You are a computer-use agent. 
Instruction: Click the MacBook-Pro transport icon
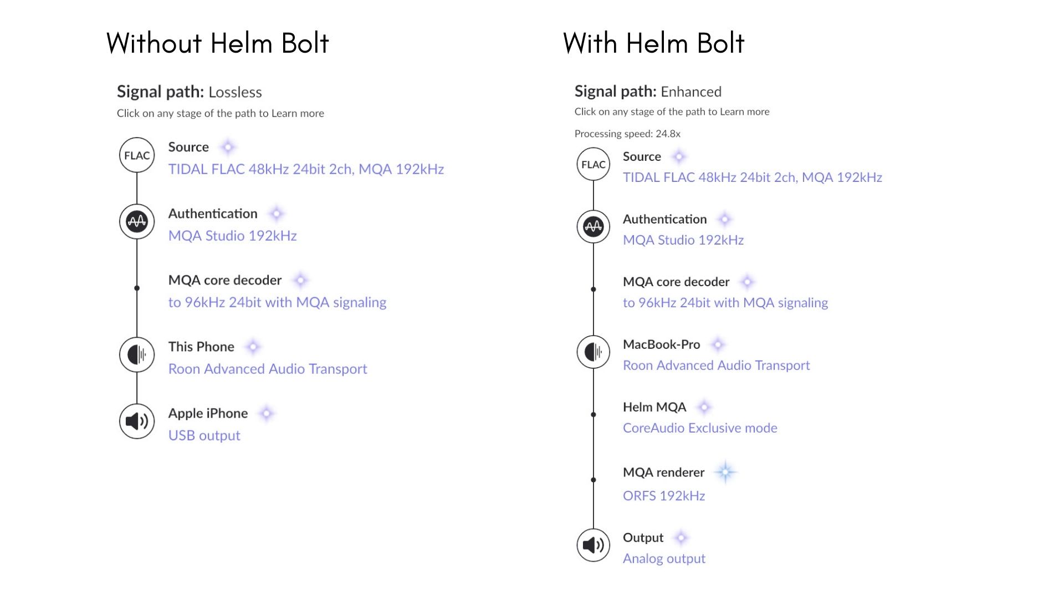[594, 352]
